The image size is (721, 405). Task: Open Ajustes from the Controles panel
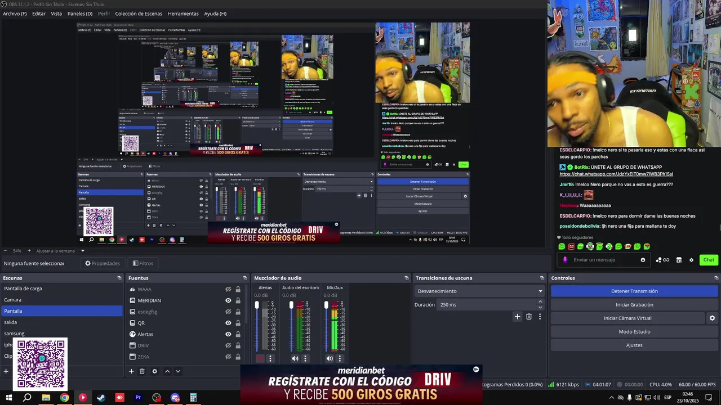coord(634,345)
